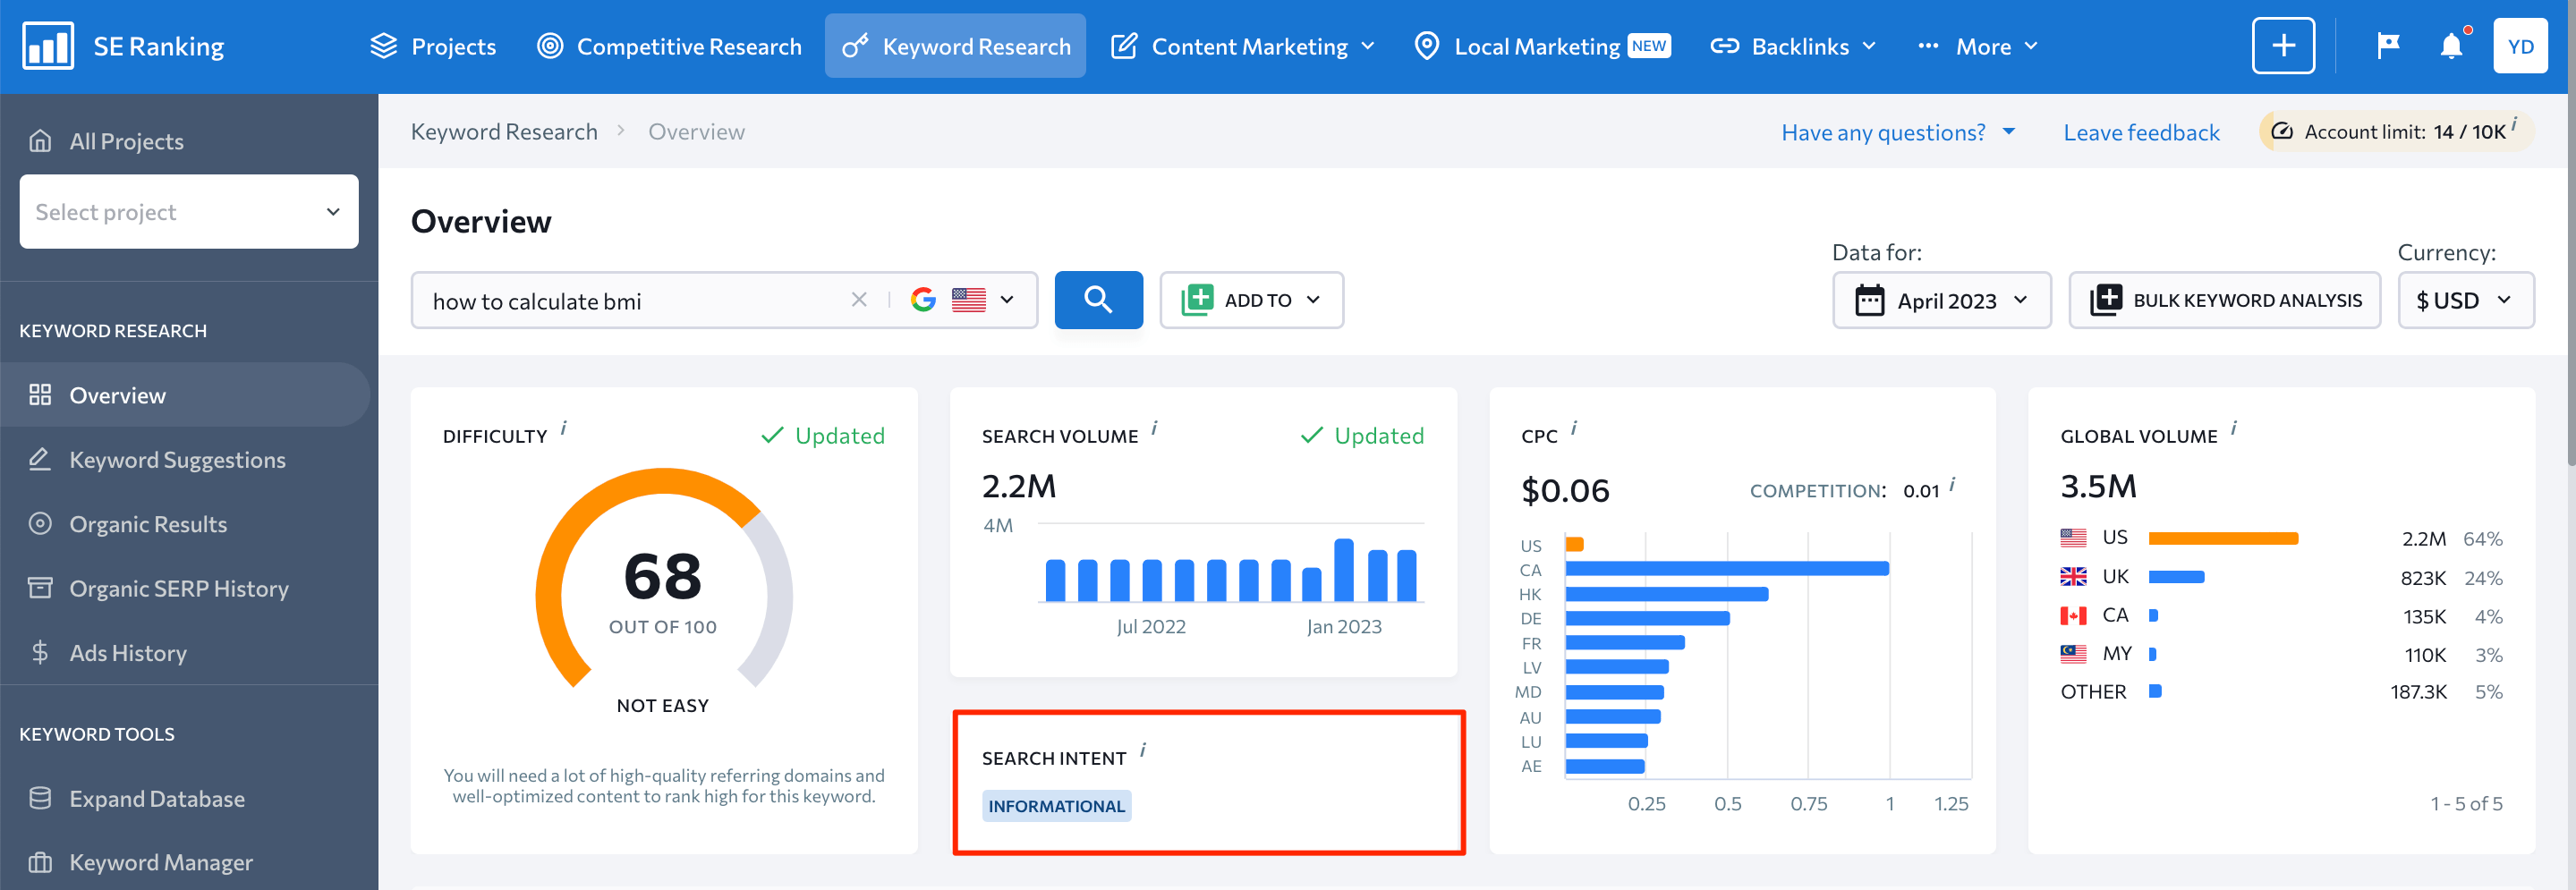
Task: Click the 2.2M search volume value
Action: coord(1019,486)
